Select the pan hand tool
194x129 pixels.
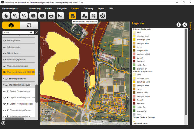coord(6,16)
